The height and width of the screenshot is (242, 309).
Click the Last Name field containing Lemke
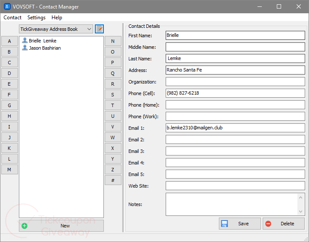[x=235, y=58]
